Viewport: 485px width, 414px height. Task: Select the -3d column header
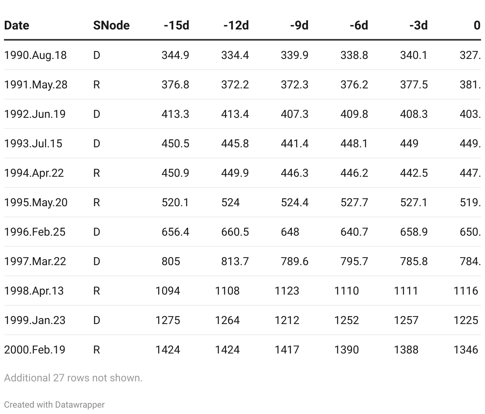(418, 25)
